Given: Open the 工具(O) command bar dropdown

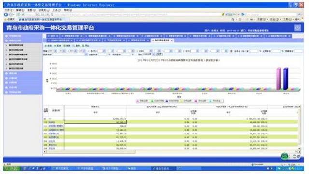Looking at the screenshot, I should click(x=288, y=19).
